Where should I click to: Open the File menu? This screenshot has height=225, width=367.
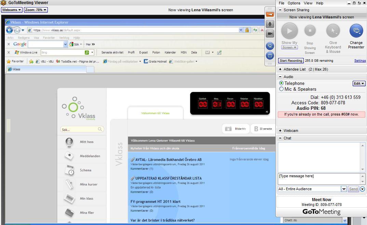[x=282, y=3]
